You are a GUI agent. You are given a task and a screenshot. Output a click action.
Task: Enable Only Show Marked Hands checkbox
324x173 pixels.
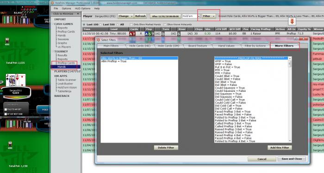click(131, 24)
